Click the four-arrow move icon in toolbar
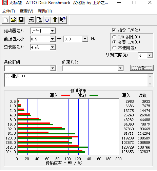This screenshot has height=171, width=157. point(47,20)
